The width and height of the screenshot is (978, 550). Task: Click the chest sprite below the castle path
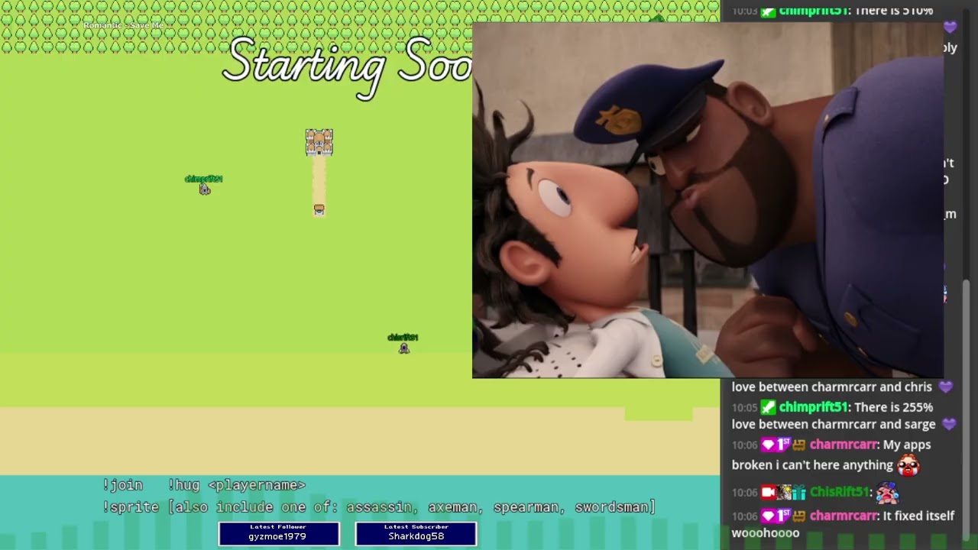[319, 209]
